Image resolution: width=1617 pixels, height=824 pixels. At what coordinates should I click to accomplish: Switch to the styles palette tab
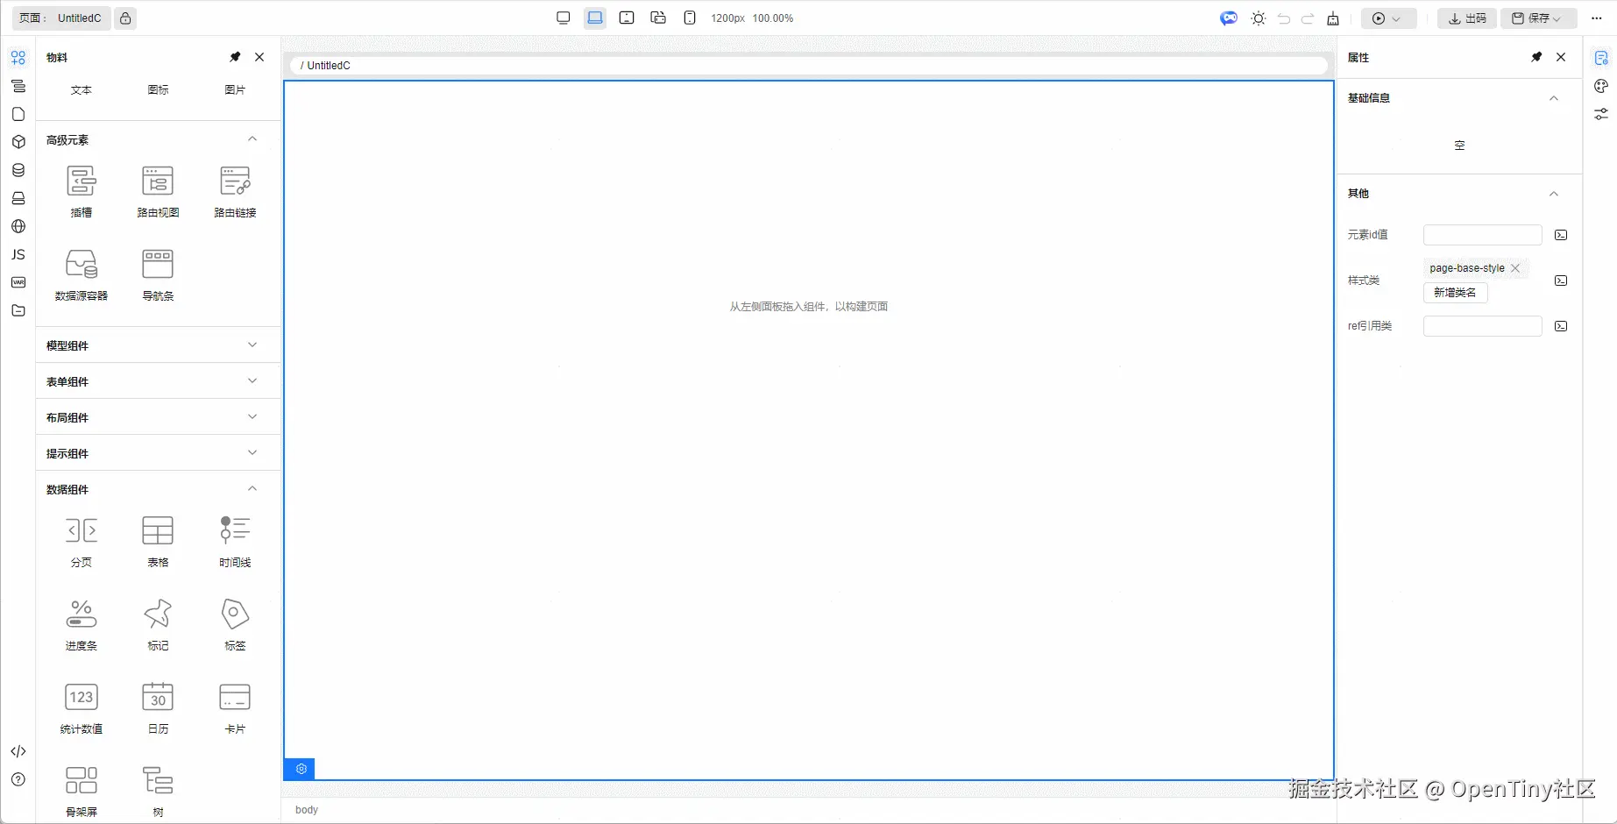click(x=1601, y=86)
